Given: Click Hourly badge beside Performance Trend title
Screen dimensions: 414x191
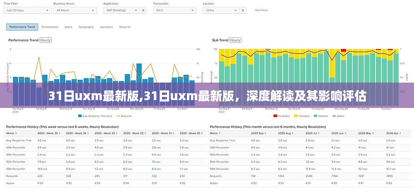Looking at the screenshot, I should 45,40.
